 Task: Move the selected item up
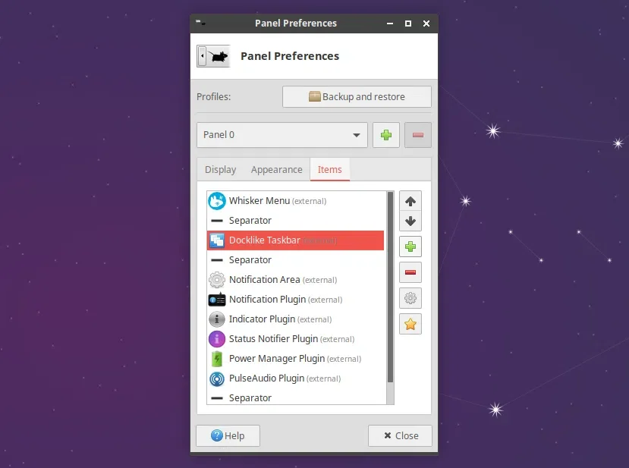[410, 201]
